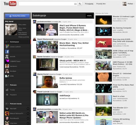
Task: Open Navit in a bus video title
Action: tap(118, 96)
